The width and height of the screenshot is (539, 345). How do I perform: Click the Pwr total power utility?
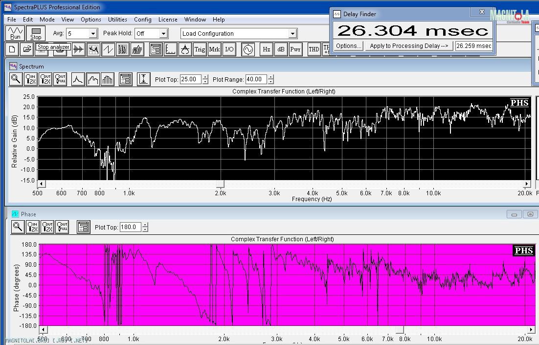pyautogui.click(x=295, y=49)
